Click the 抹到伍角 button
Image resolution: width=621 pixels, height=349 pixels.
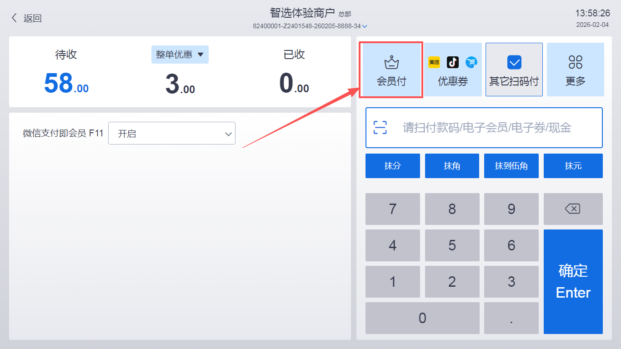click(511, 166)
